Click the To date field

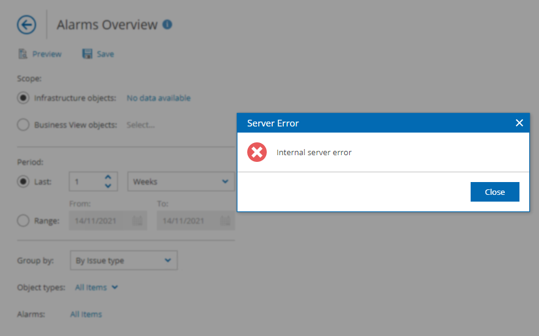pyautogui.click(x=196, y=221)
